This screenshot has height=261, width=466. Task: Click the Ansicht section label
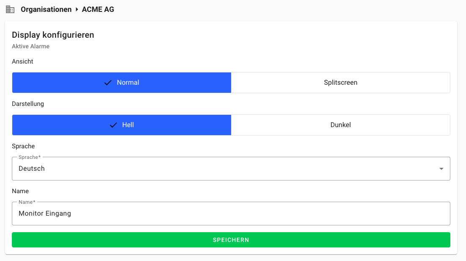(x=22, y=61)
